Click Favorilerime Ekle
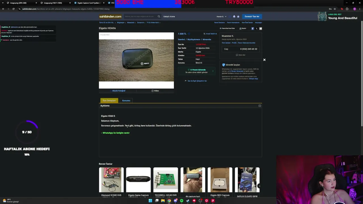 [x=227, y=28]
